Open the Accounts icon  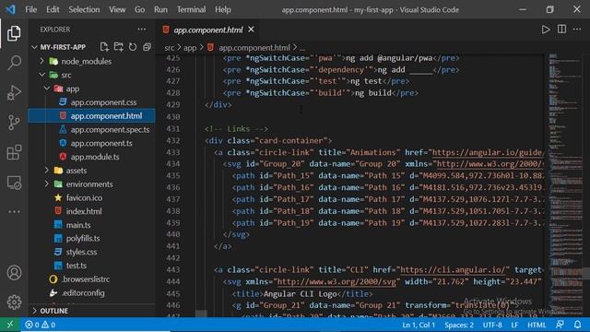[14, 273]
